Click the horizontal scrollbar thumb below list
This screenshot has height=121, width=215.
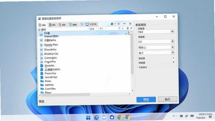pos(66,95)
